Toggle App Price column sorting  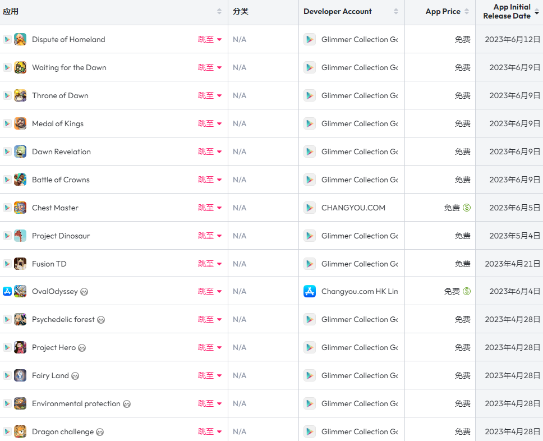tap(467, 11)
